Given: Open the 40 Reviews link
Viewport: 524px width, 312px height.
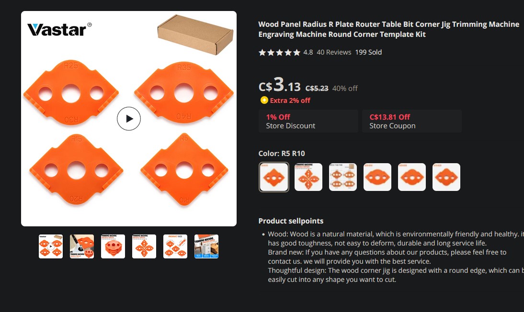Looking at the screenshot, I should coord(334,52).
